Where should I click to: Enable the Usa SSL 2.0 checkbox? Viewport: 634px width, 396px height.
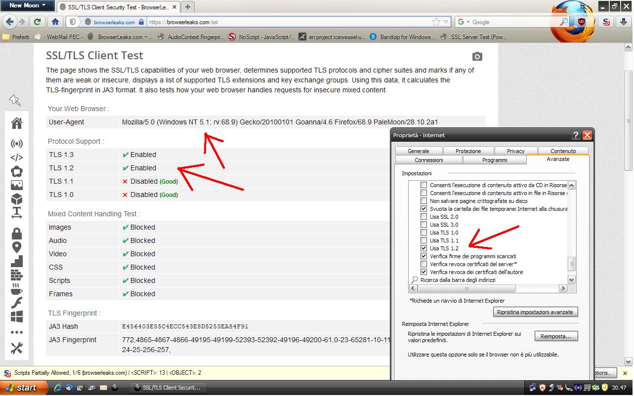(x=423, y=217)
